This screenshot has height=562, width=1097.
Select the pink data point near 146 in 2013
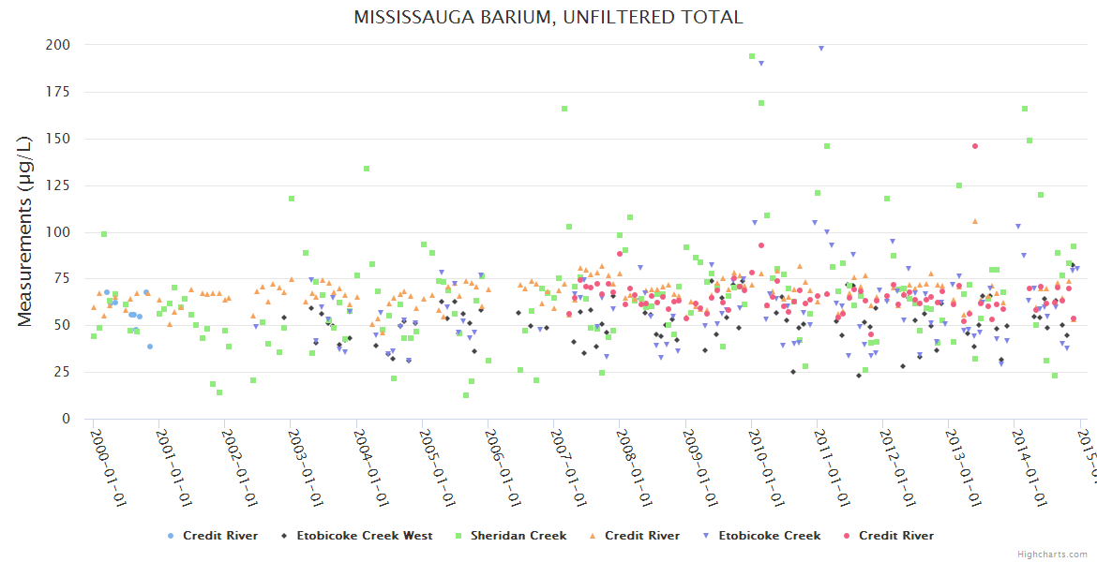coord(975,146)
